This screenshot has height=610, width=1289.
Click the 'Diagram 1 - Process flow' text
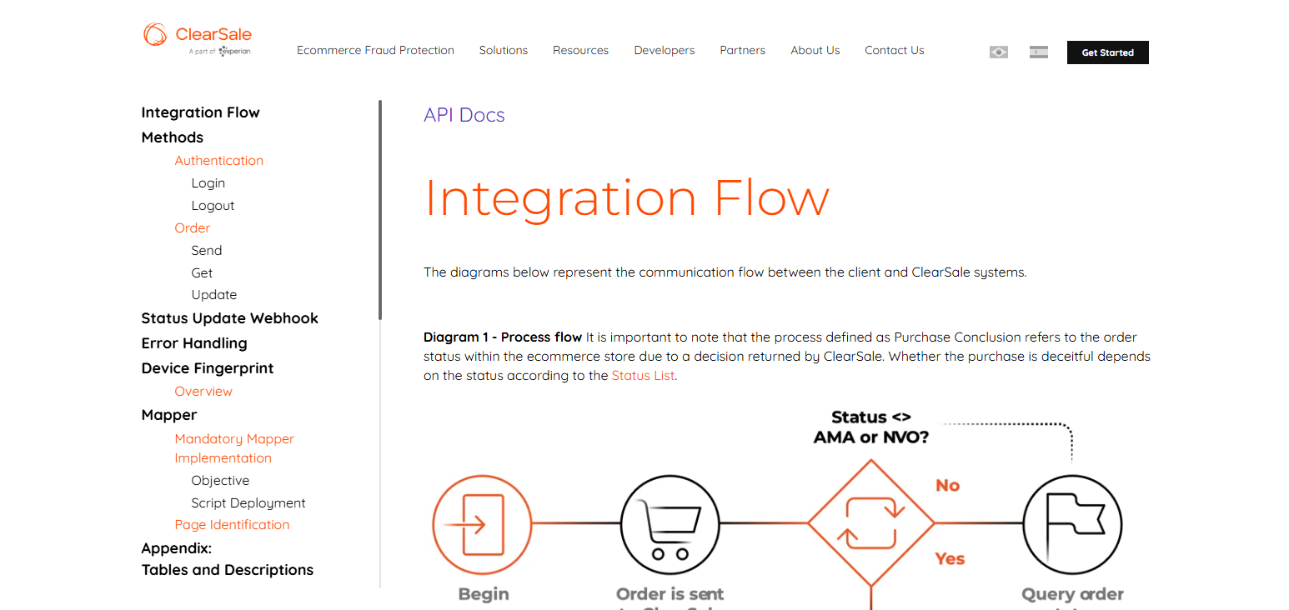click(x=503, y=337)
